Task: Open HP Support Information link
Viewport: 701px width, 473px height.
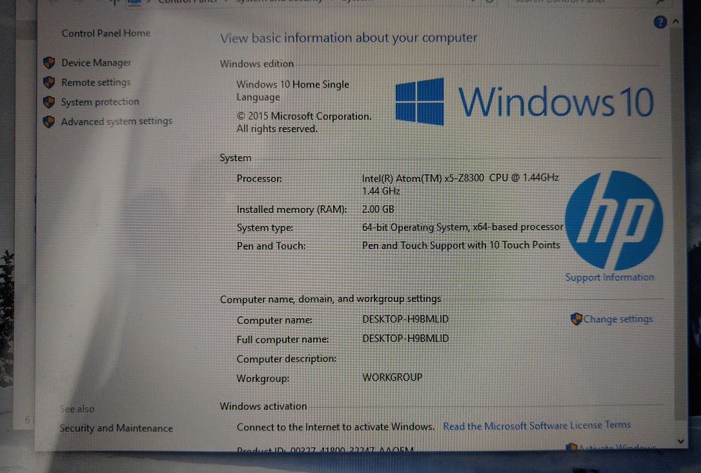Action: [x=609, y=277]
